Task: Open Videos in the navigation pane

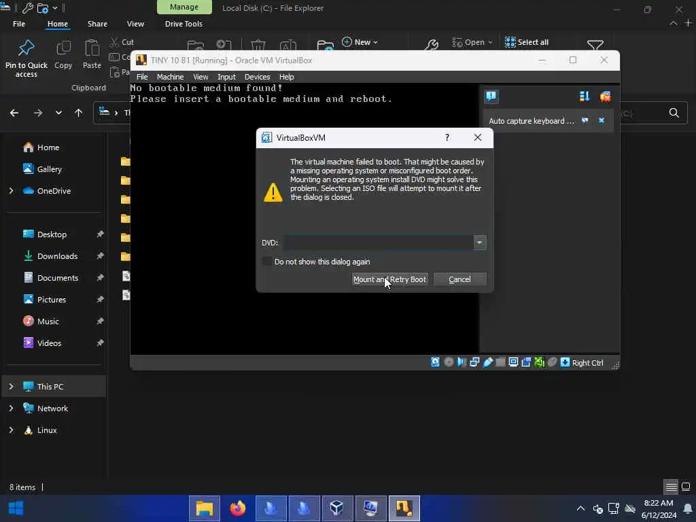Action: pyautogui.click(x=49, y=343)
